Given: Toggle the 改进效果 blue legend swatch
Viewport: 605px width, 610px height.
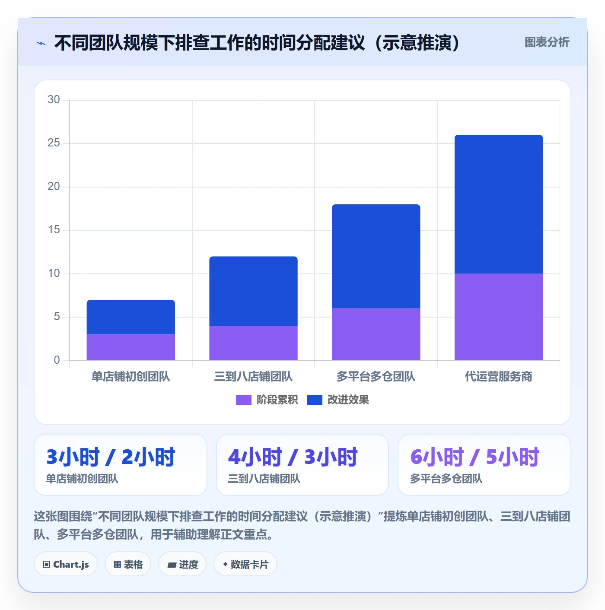Looking at the screenshot, I should pos(314,400).
